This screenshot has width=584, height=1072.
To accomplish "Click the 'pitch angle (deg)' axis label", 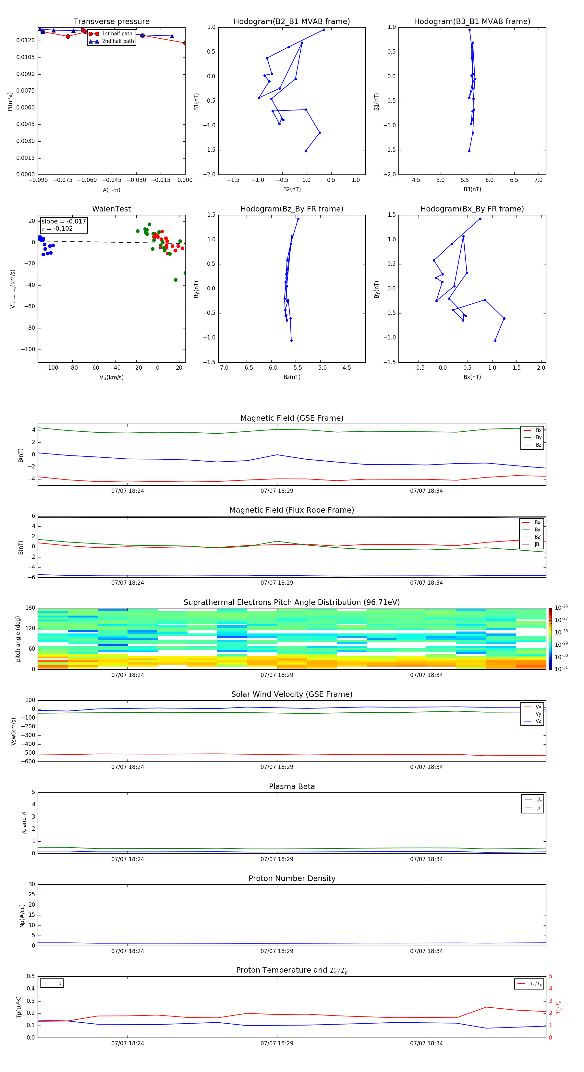I will point(18,639).
